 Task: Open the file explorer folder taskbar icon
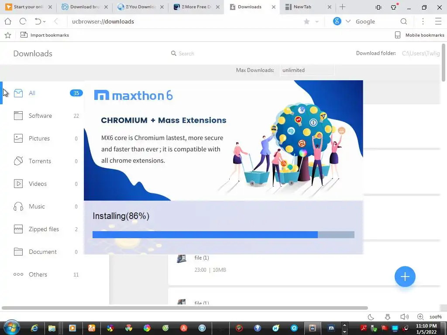point(52,328)
